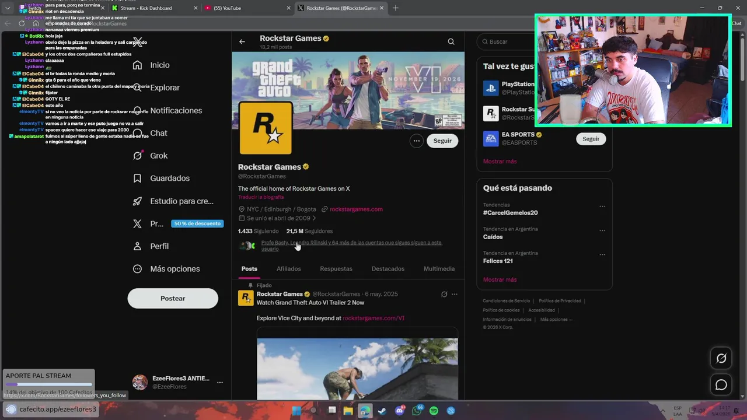747x420 pixels.
Task: Click the 50 % de descuento badge
Action: coord(197,223)
